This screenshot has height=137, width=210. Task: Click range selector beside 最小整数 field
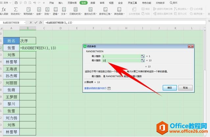143,56
